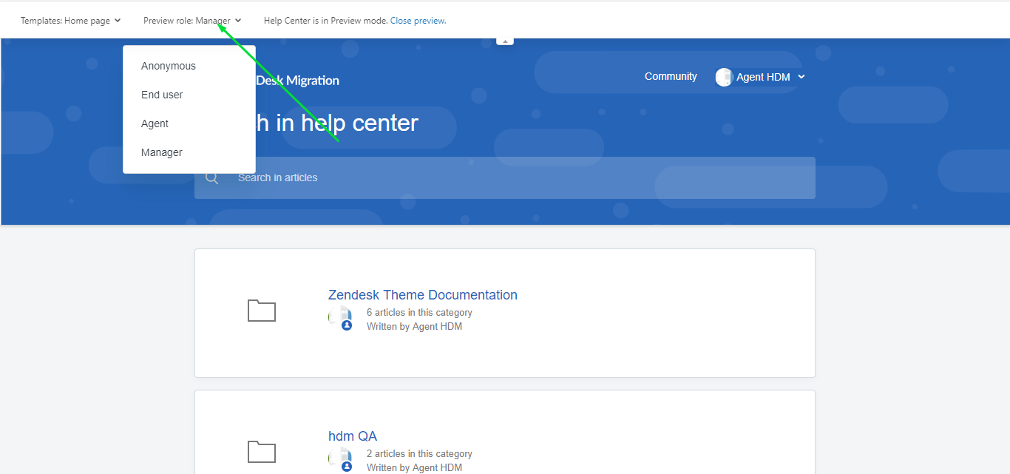The height and width of the screenshot is (474, 1010).
Task: Collapse the preview bar using the arrow handle
Action: tap(505, 41)
